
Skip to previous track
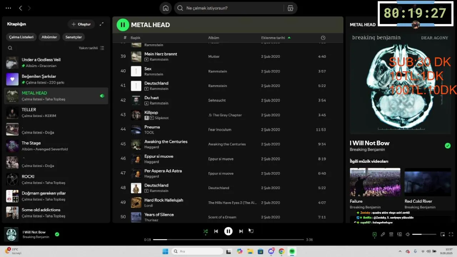click(x=216, y=231)
